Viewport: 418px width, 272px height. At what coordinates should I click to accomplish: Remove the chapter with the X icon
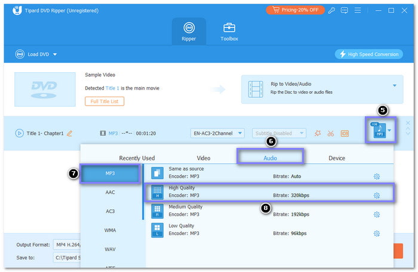[x=408, y=123]
